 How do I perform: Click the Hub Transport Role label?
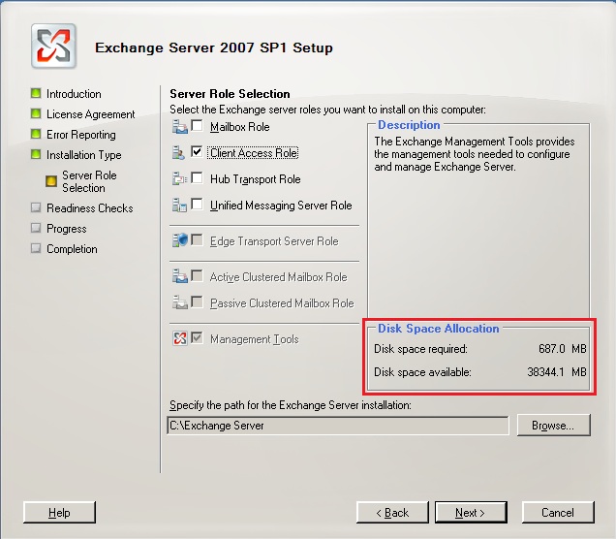[256, 179]
